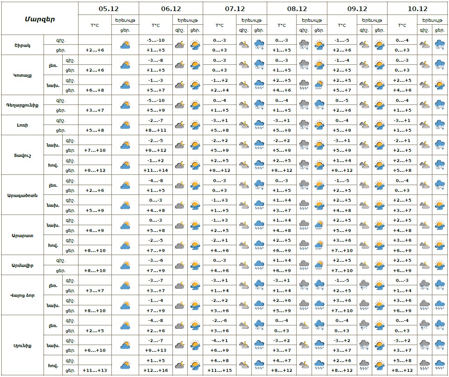Select the 10.12 date column header

pyautogui.click(x=417, y=9)
